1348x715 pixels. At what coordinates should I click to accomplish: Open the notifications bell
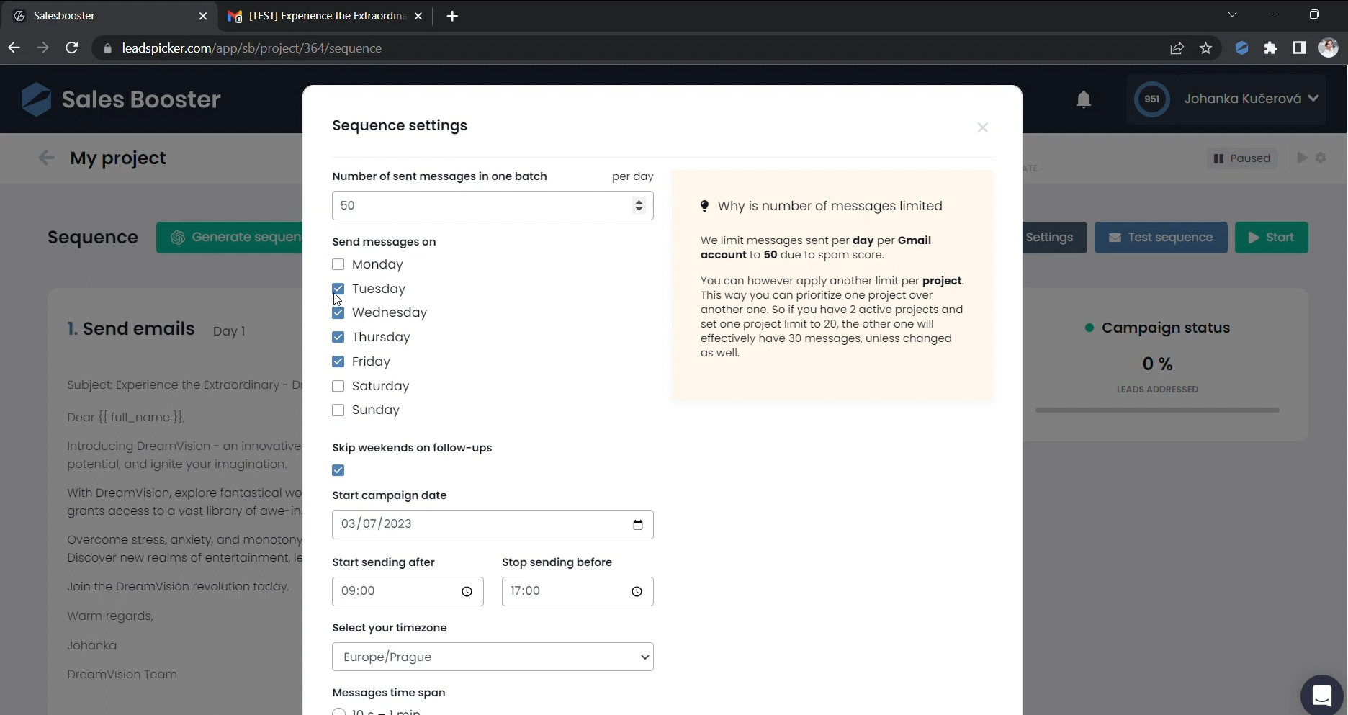coord(1083,99)
